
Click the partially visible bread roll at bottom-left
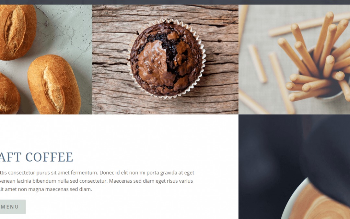(9, 94)
